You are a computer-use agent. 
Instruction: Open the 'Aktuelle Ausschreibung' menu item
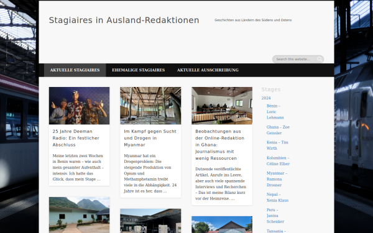(208, 70)
